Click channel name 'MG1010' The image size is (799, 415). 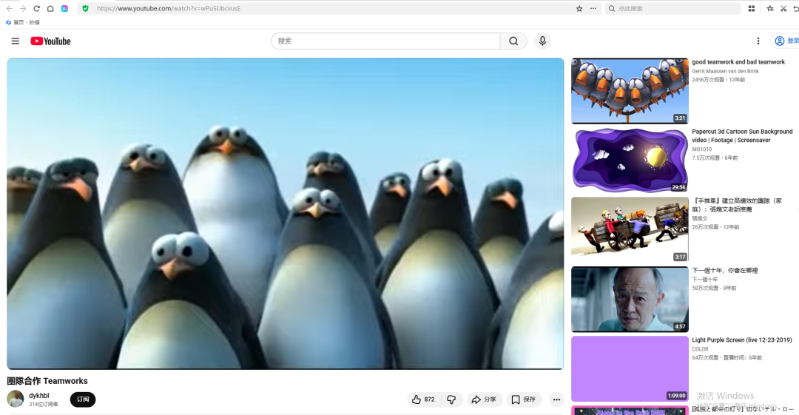click(x=701, y=149)
